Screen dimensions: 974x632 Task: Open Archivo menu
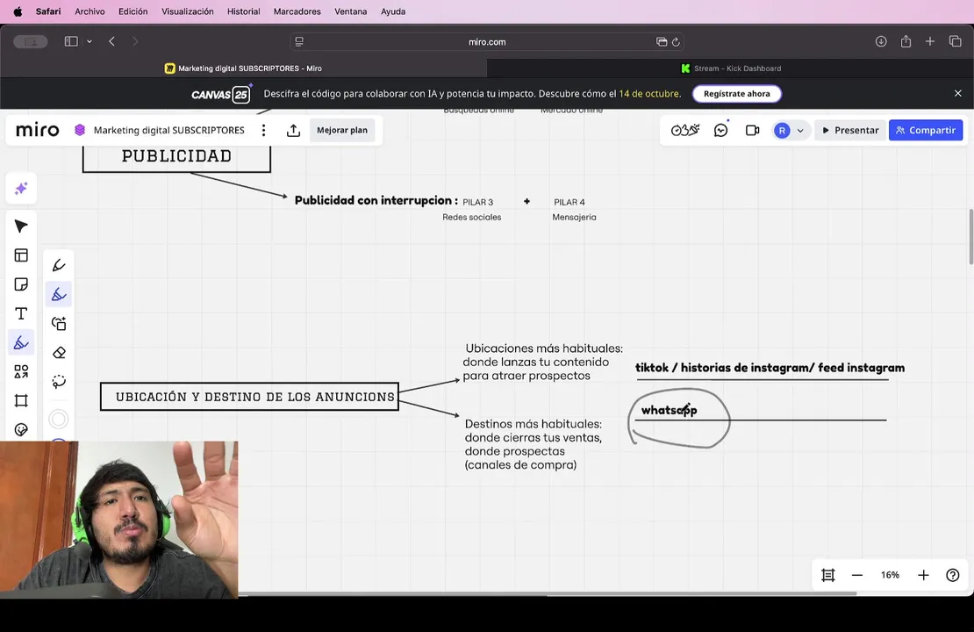coord(90,11)
